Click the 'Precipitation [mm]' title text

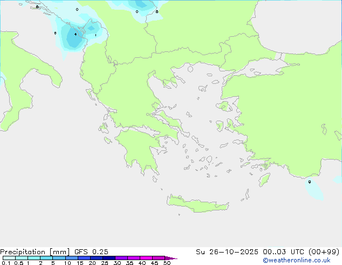coord(35,252)
